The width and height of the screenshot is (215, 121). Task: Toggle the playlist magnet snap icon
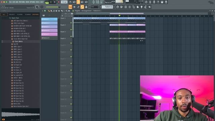[x=45, y=11]
